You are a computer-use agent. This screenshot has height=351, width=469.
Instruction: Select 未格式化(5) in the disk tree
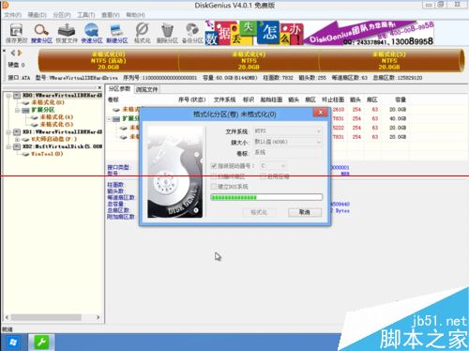[x=56, y=124]
